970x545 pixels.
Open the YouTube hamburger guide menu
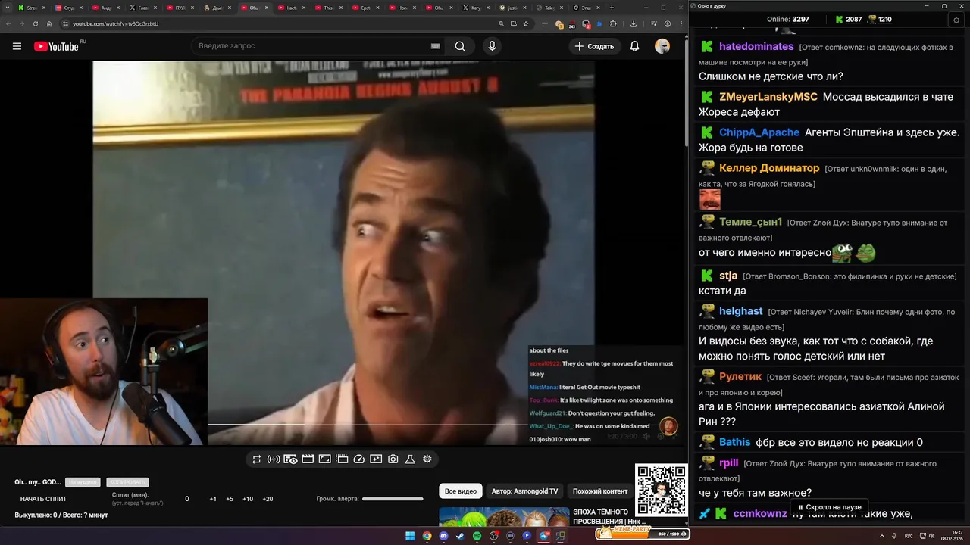[x=17, y=46]
